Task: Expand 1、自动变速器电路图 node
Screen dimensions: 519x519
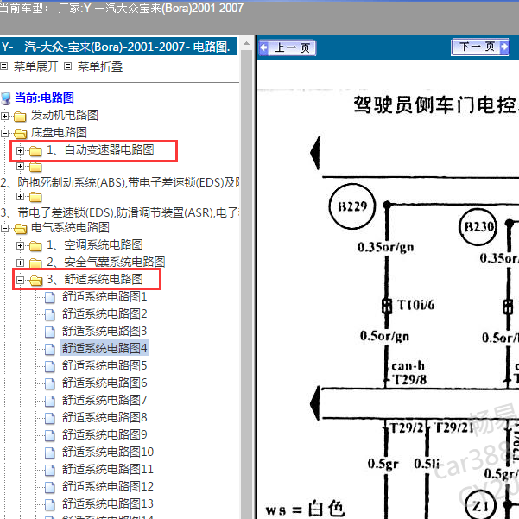Action: [x=20, y=150]
